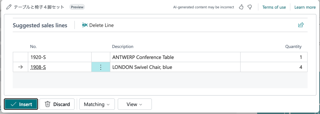The image size is (320, 114).
Task: Click the Delete Line action
Action: click(x=98, y=25)
